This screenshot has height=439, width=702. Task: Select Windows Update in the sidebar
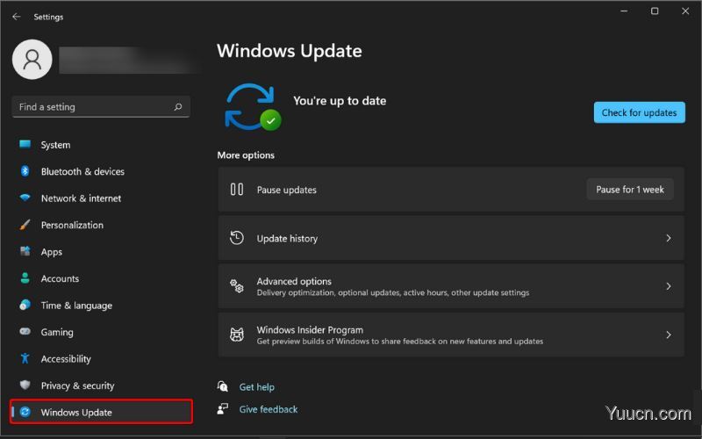(x=101, y=412)
